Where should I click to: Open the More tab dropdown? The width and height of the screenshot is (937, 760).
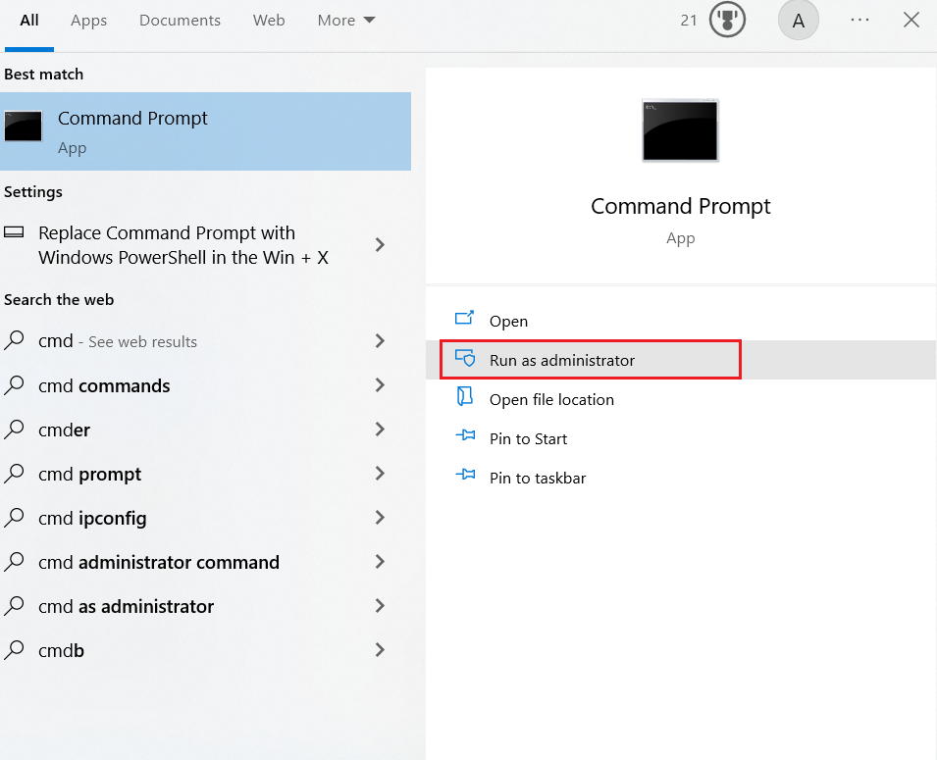345,20
